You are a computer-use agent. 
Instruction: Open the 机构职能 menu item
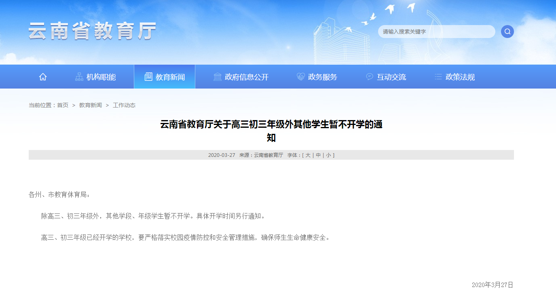tap(101, 77)
